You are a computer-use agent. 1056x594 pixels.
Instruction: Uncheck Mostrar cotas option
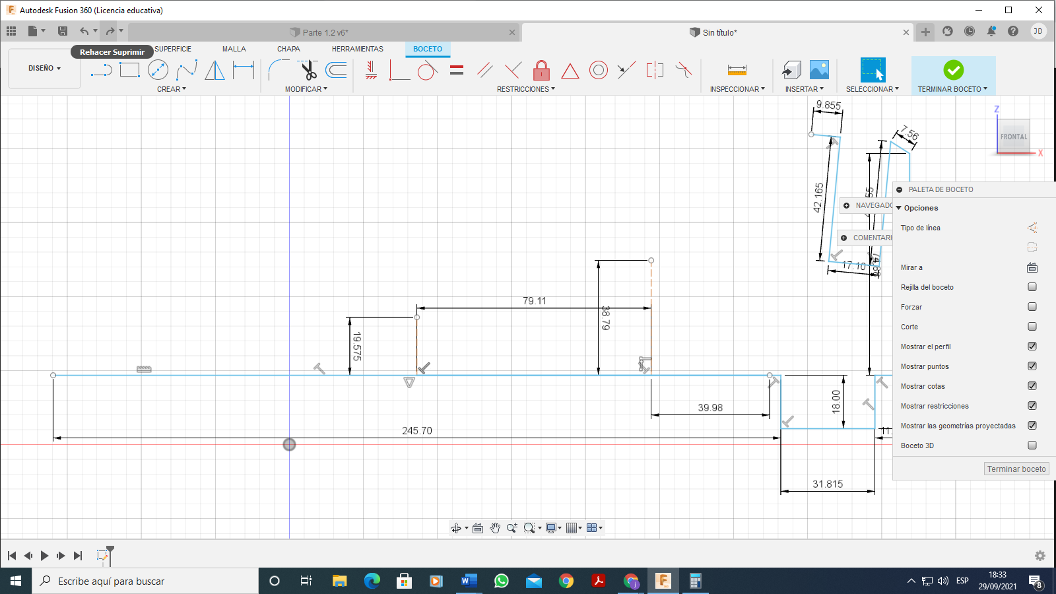1032,386
